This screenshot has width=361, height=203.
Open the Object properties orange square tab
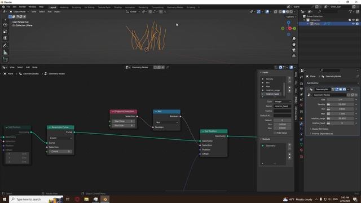point(301,118)
